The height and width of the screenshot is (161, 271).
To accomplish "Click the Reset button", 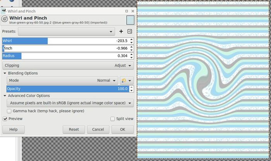I will coord(74,130).
